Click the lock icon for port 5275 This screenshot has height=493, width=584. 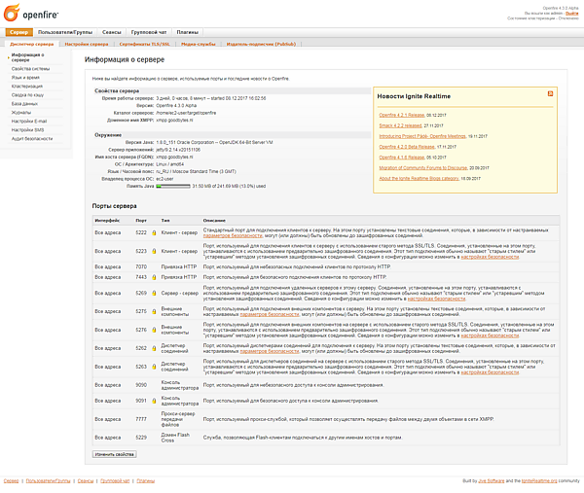[154, 311]
